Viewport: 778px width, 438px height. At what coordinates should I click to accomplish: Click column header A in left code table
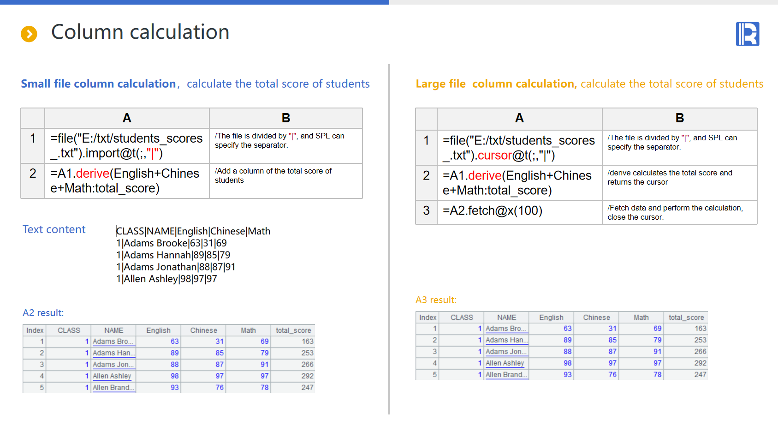(126, 118)
